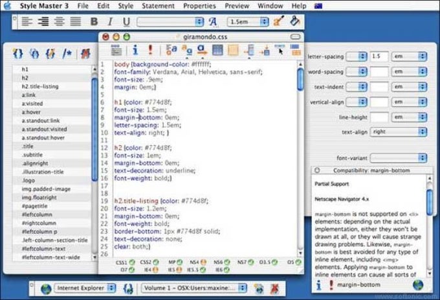The height and width of the screenshot is (300, 440).
Task: Toggle Bold formatting
Action: [x=94, y=21]
